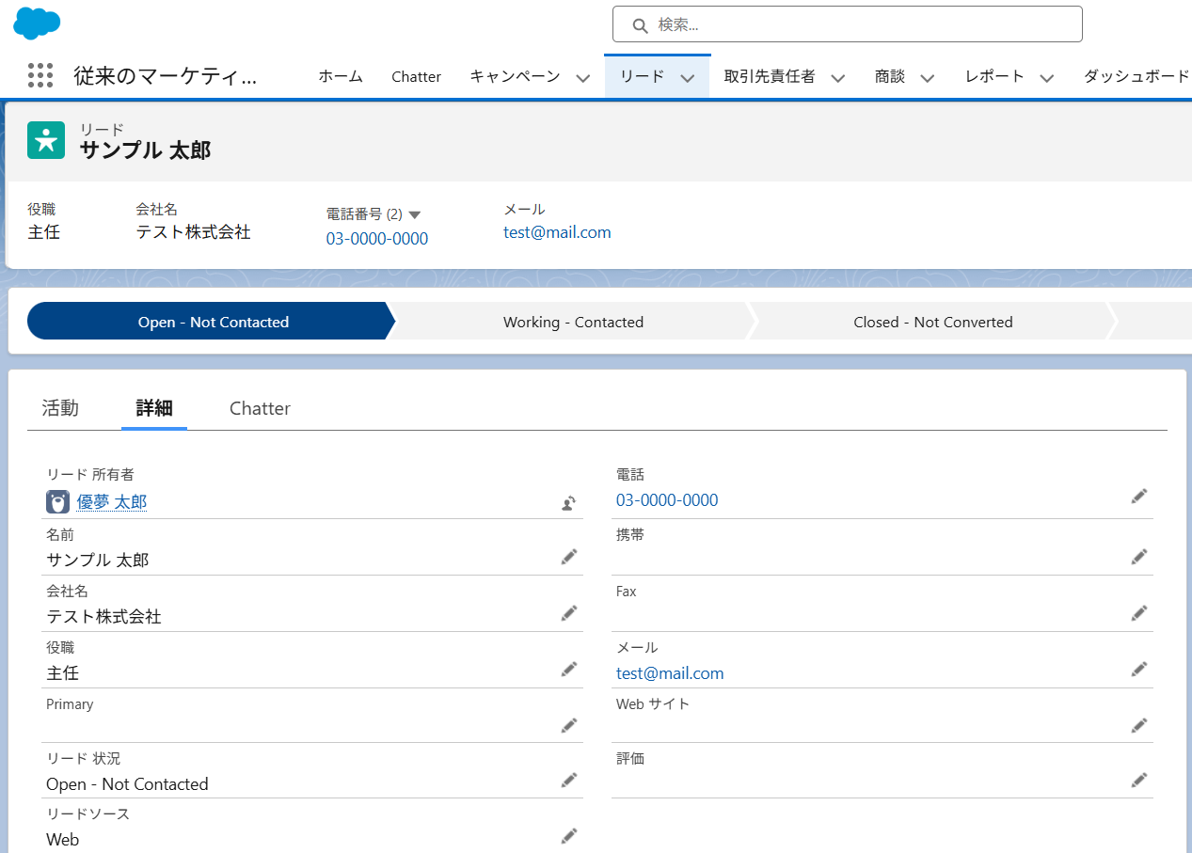The height and width of the screenshot is (853, 1192).
Task: Switch to the 活動 tab
Action: [x=60, y=408]
